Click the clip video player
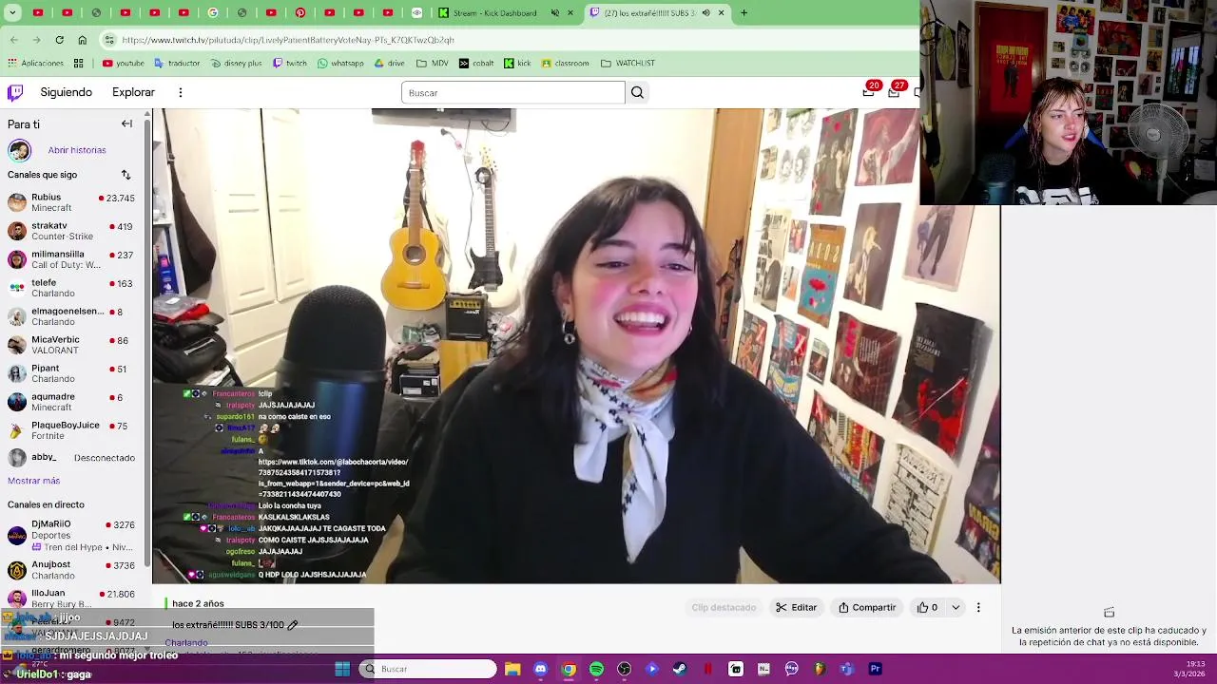 click(x=576, y=346)
